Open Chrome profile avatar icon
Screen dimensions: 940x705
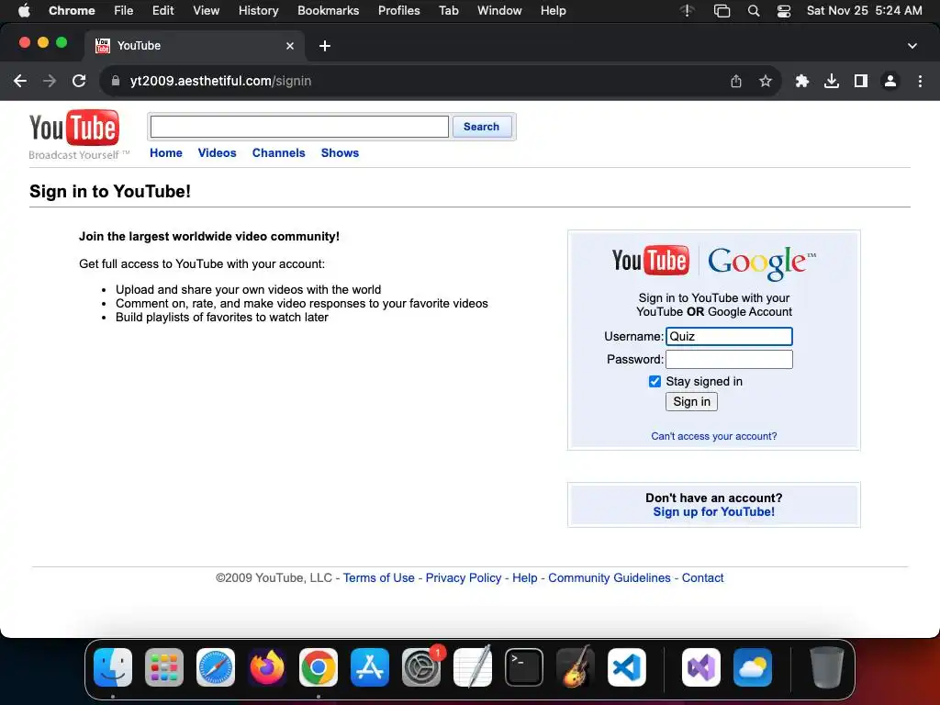pyautogui.click(x=890, y=81)
